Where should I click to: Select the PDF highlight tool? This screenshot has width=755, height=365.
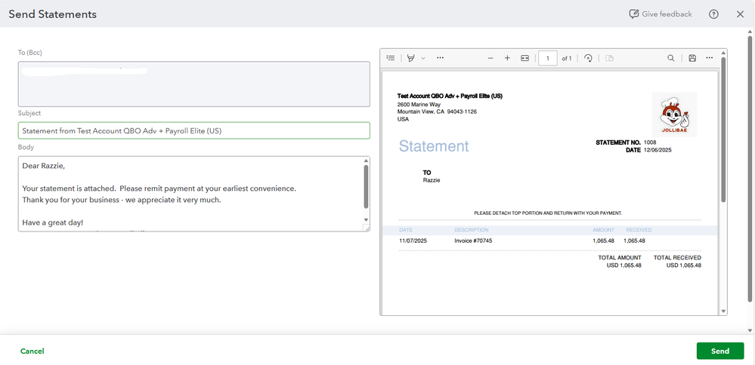[411, 58]
